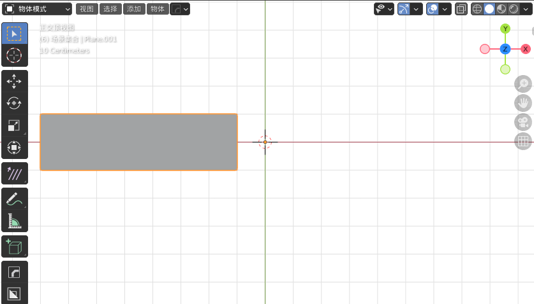The width and height of the screenshot is (534, 304).
Task: Switch to wireframe shading mode
Action: click(477, 9)
